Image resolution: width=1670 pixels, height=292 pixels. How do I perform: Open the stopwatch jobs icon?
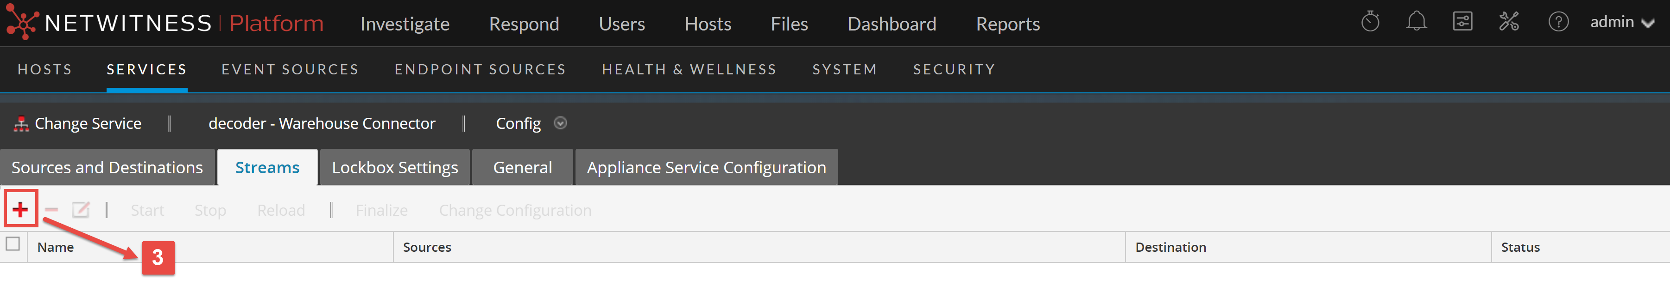pyautogui.click(x=1370, y=23)
